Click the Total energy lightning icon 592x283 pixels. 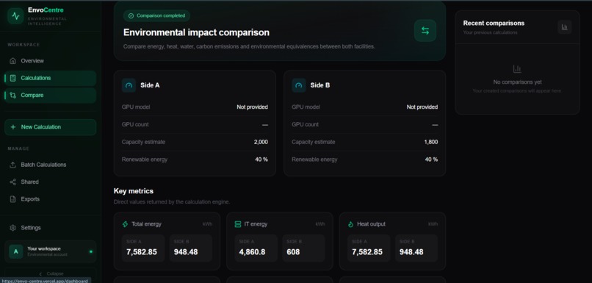125,224
